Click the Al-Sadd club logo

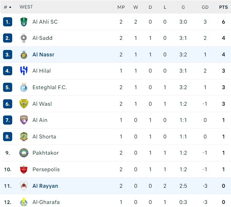pos(24,38)
